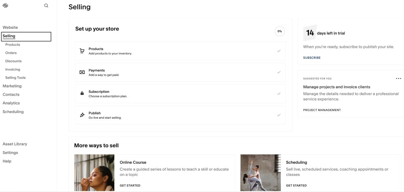Click the checkmark on the Publish step
The height and width of the screenshot is (192, 404).
[x=279, y=115]
